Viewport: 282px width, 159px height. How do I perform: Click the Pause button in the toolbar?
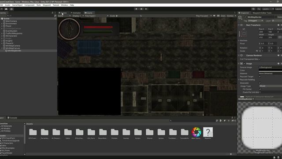point(141,9)
